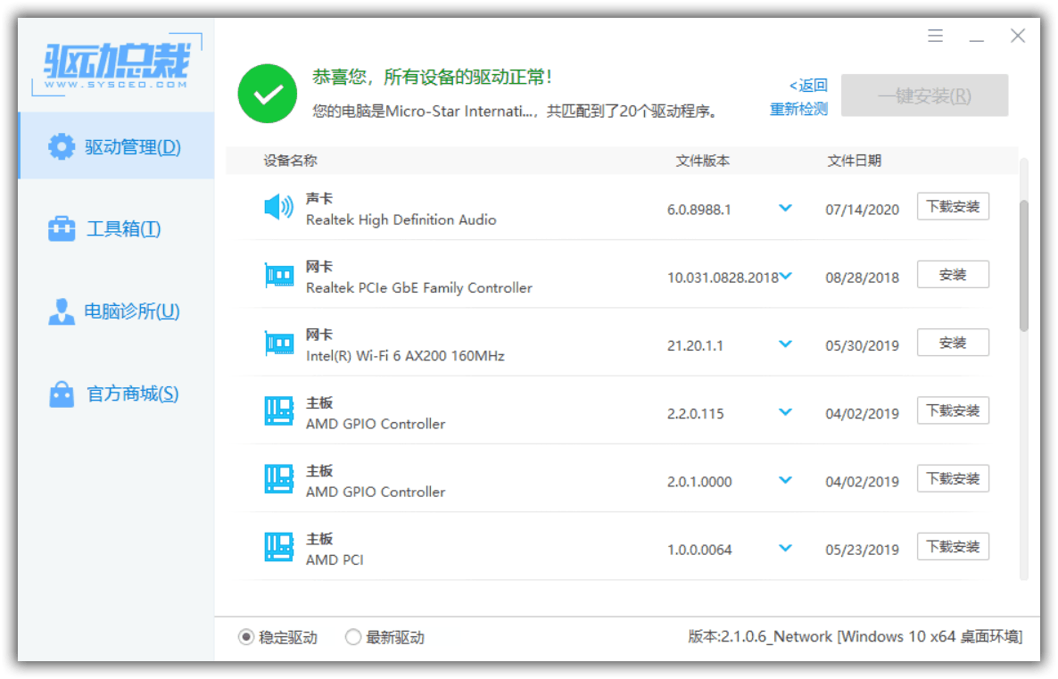Open the hamburger menu icon in title bar
Screen dimensions: 1058x679
[x=935, y=37]
